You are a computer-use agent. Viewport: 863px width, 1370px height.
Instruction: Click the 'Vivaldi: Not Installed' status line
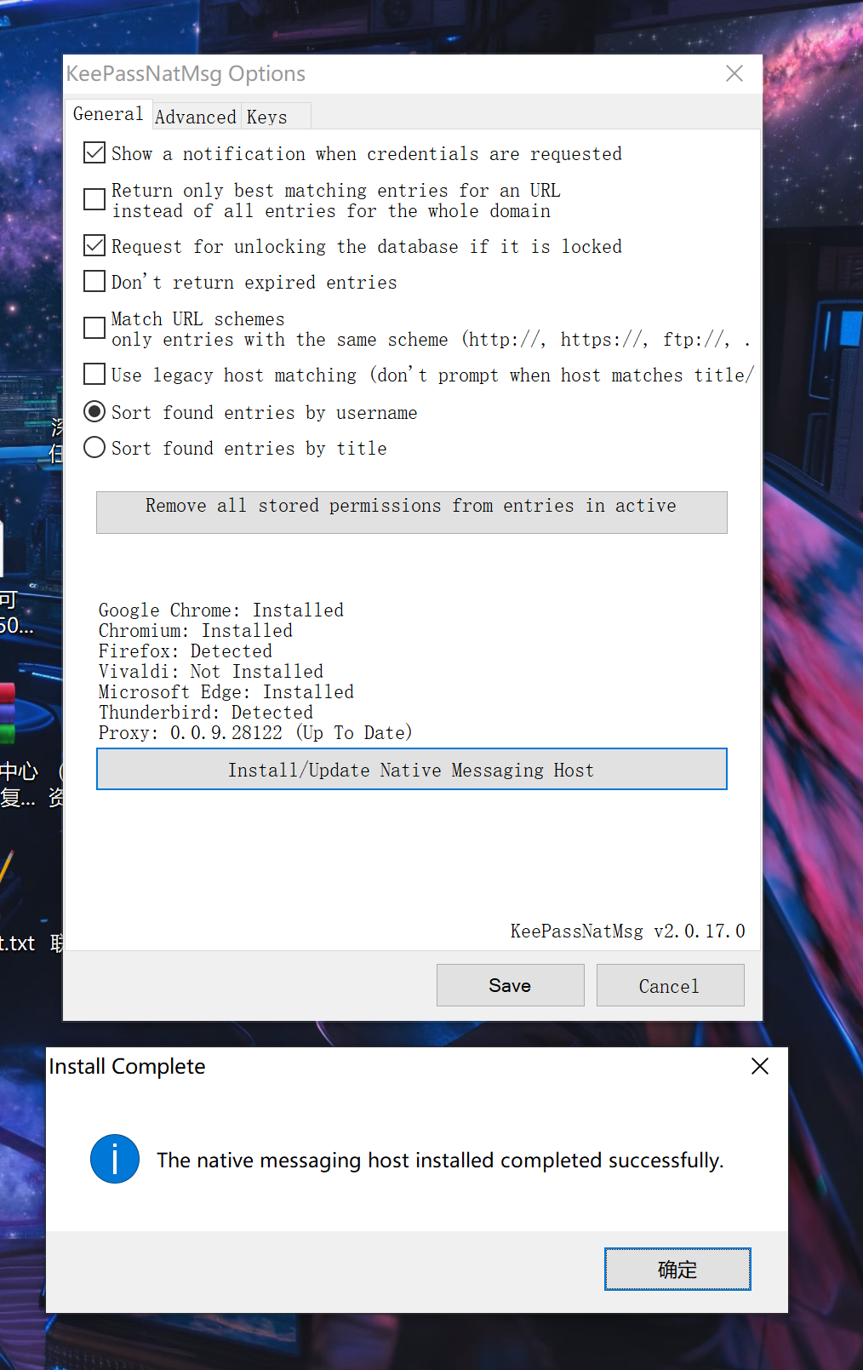tap(211, 671)
